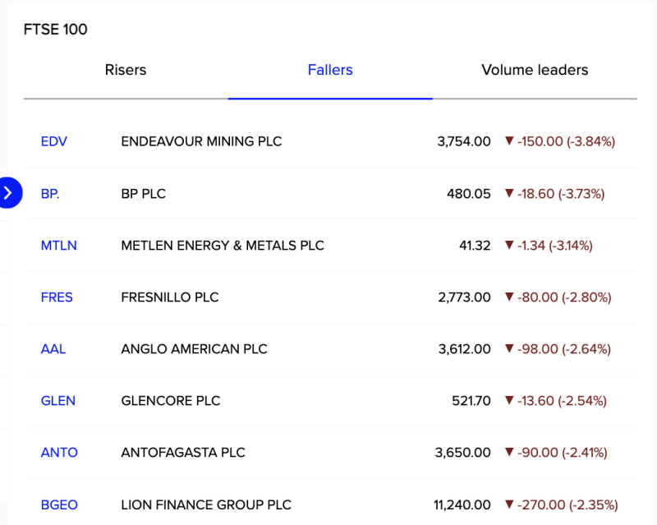
Task: Click the 480.05 price value
Action: pos(468,194)
